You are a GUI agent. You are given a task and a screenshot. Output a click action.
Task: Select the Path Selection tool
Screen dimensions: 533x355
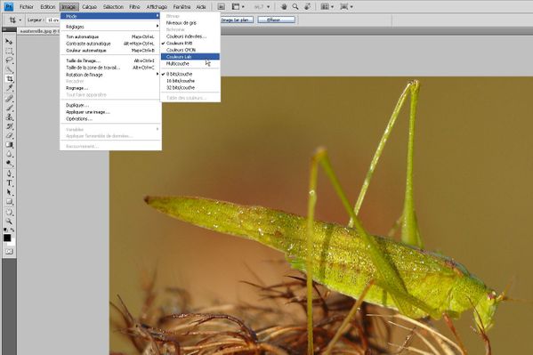point(9,192)
